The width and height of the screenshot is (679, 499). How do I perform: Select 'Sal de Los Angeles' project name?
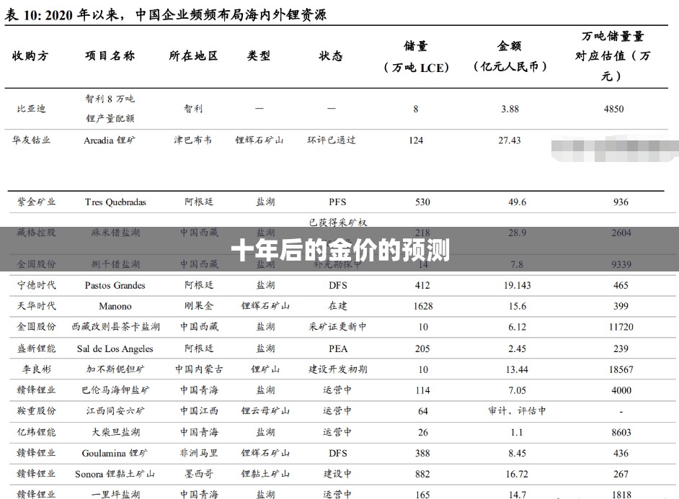click(x=115, y=349)
